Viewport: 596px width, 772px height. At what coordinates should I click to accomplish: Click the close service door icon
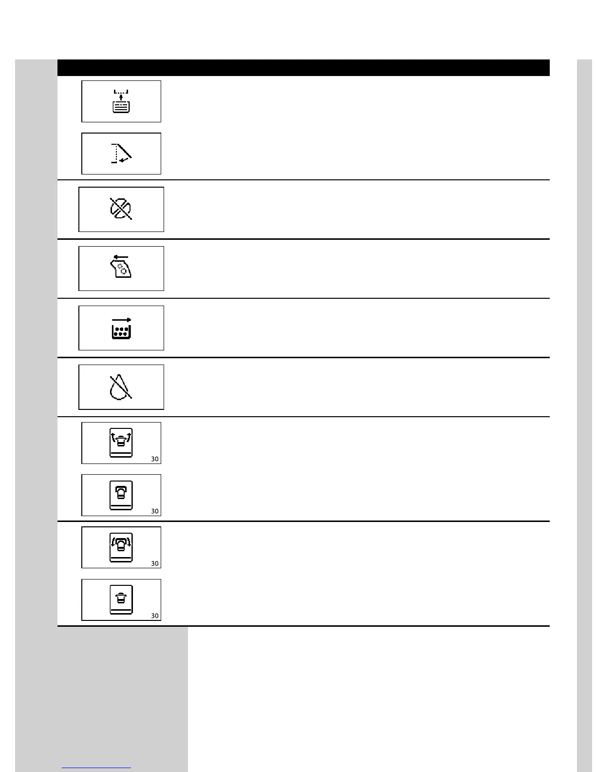tap(121, 154)
